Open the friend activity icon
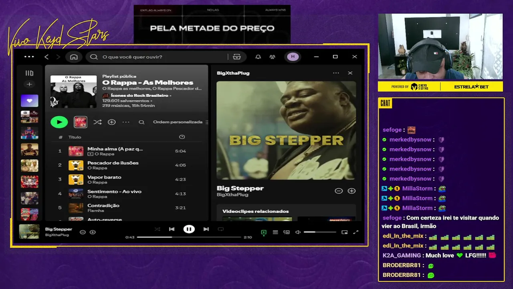The image size is (513, 289). click(273, 57)
